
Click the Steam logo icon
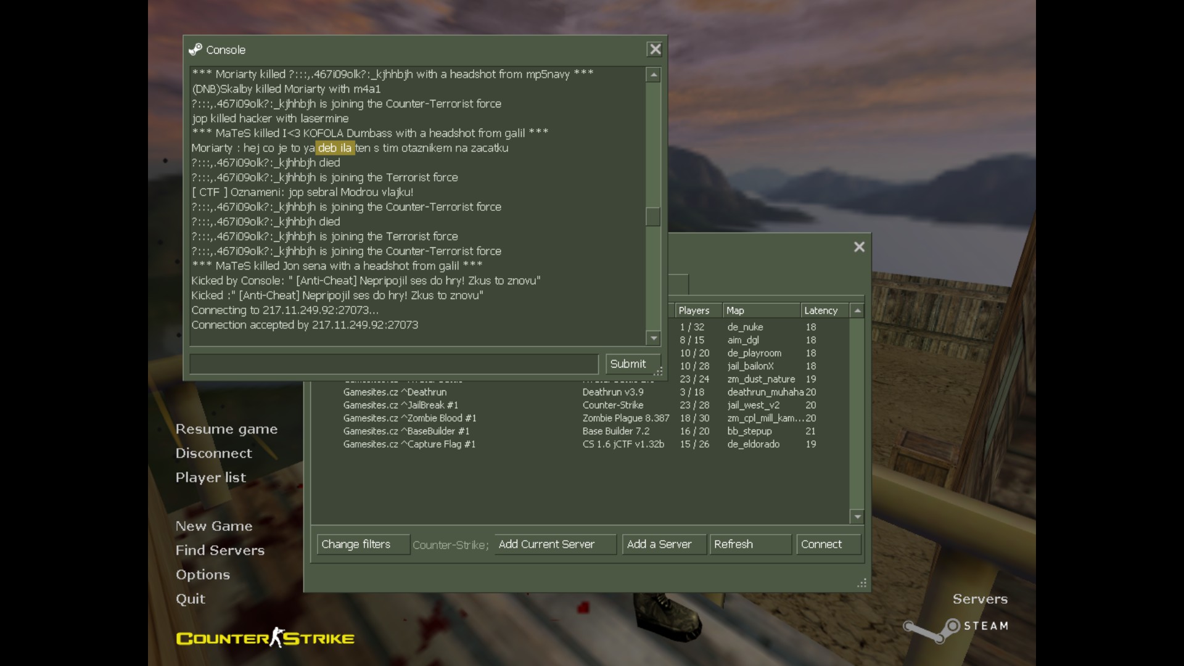click(x=931, y=630)
